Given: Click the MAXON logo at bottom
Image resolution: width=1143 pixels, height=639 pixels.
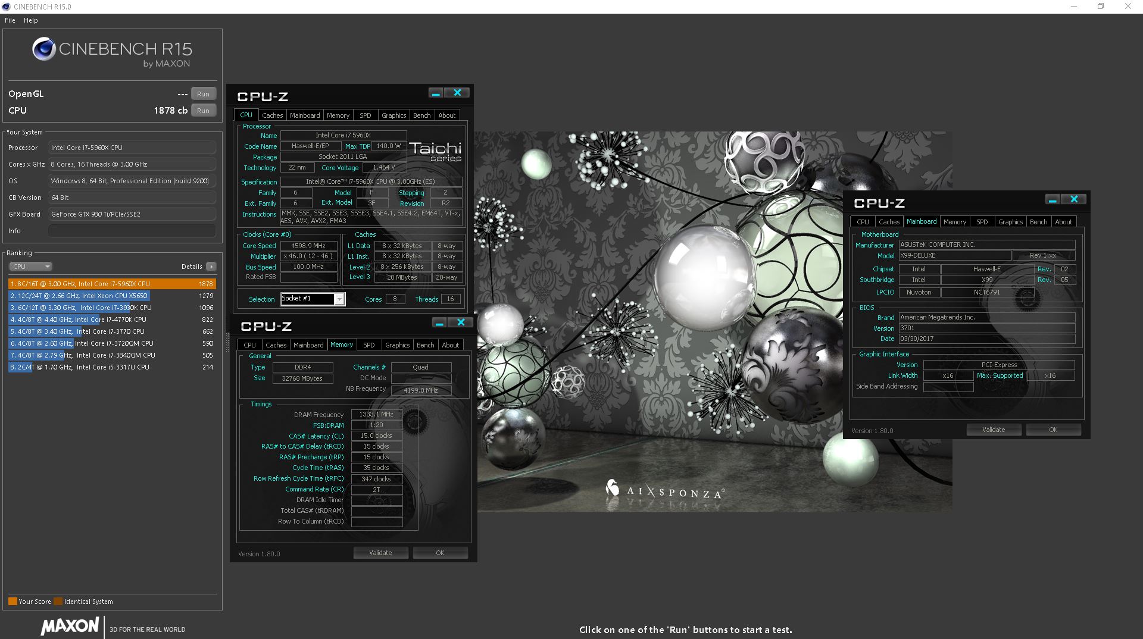Looking at the screenshot, I should (70, 626).
